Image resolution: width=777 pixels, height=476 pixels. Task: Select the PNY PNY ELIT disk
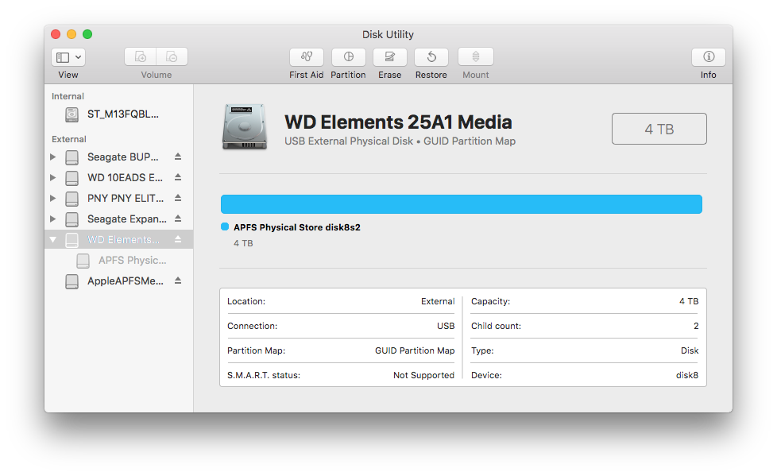point(119,199)
